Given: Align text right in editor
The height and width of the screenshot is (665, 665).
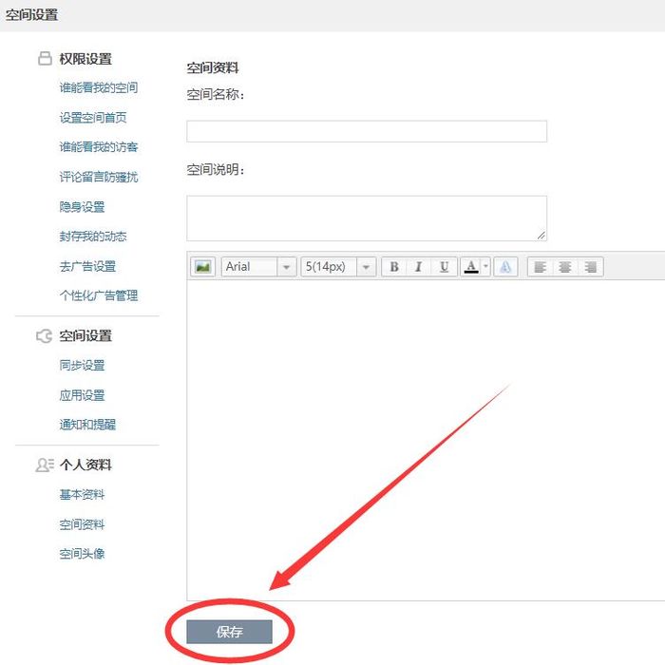Looking at the screenshot, I should (x=590, y=267).
